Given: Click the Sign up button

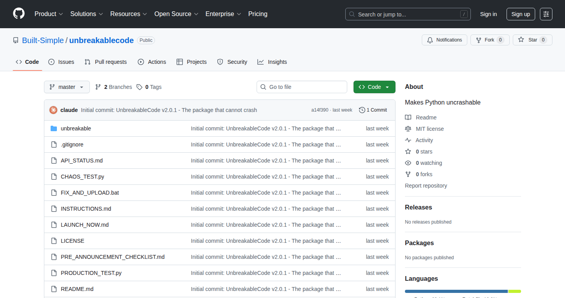Looking at the screenshot, I should [521, 14].
